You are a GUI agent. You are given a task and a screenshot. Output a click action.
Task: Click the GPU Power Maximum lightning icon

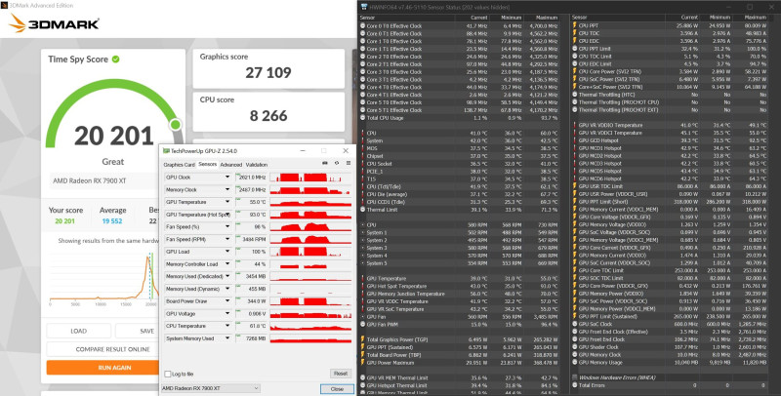click(x=362, y=363)
